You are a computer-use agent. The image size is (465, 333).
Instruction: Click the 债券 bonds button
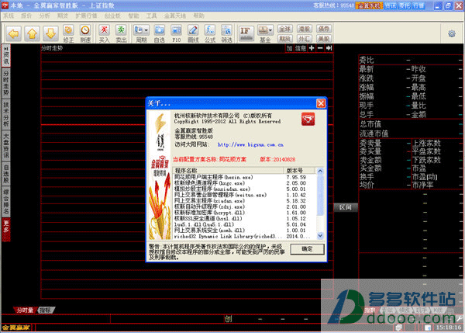pos(323,29)
